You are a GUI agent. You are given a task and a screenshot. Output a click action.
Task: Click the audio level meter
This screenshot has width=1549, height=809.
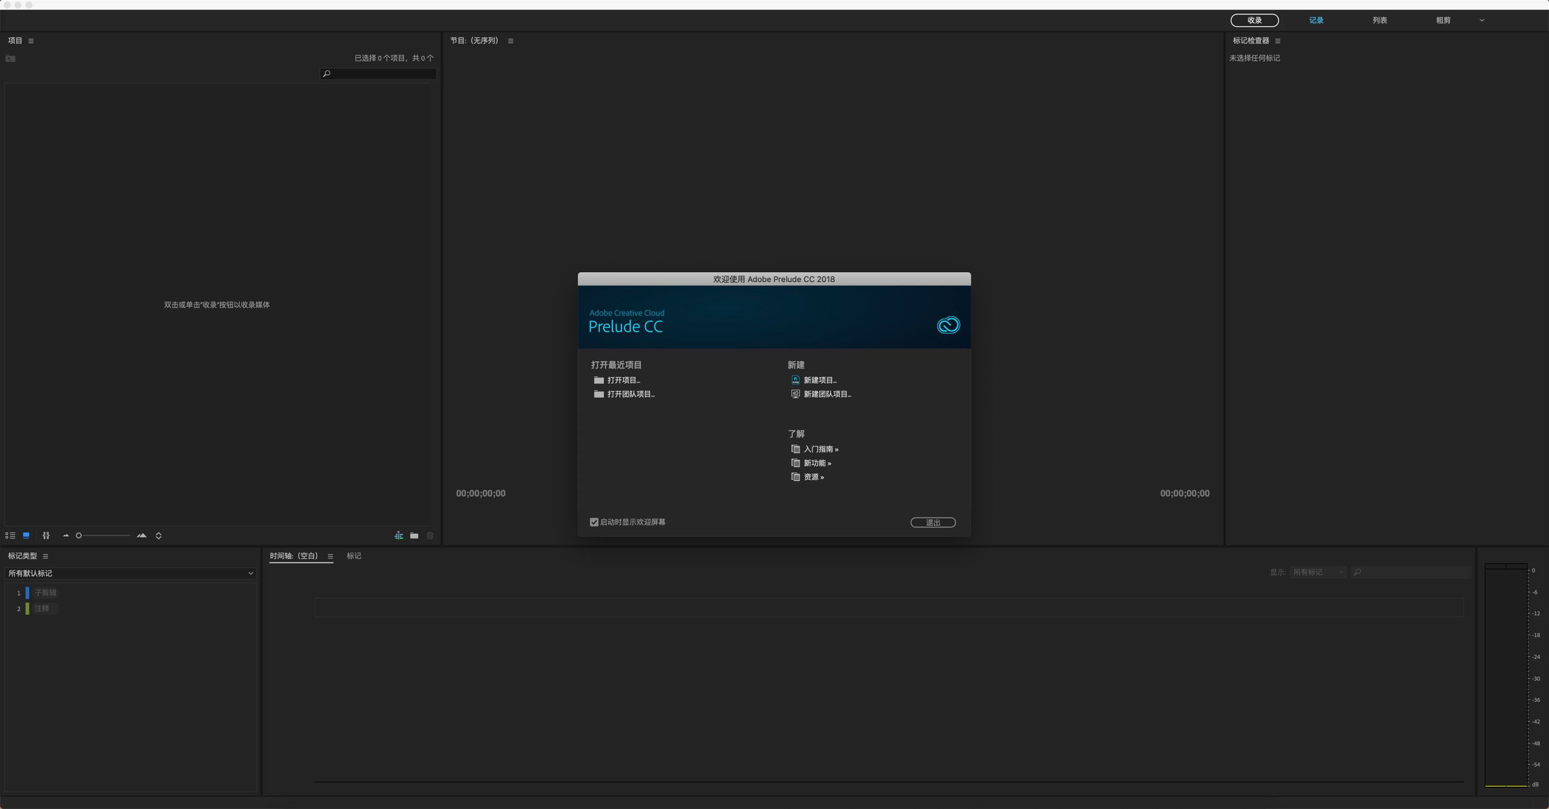click(1506, 676)
